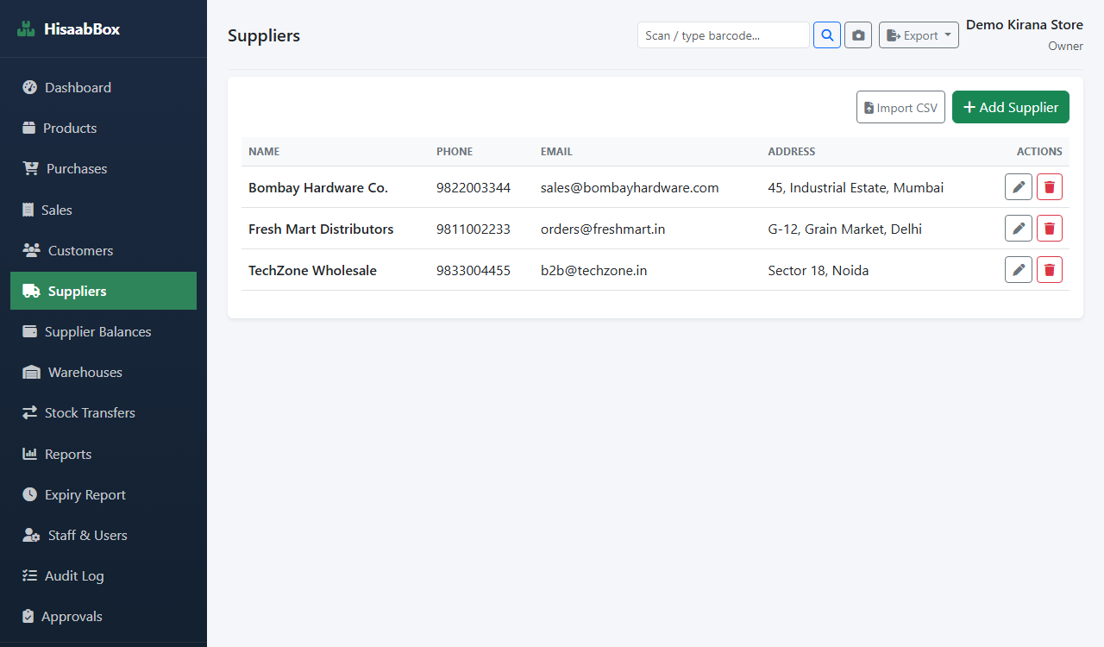
Task: Open Stock Transfers in sidebar
Action: [x=103, y=412]
